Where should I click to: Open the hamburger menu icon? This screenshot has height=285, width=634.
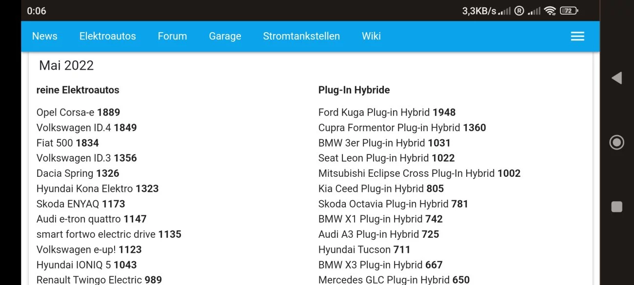point(577,37)
